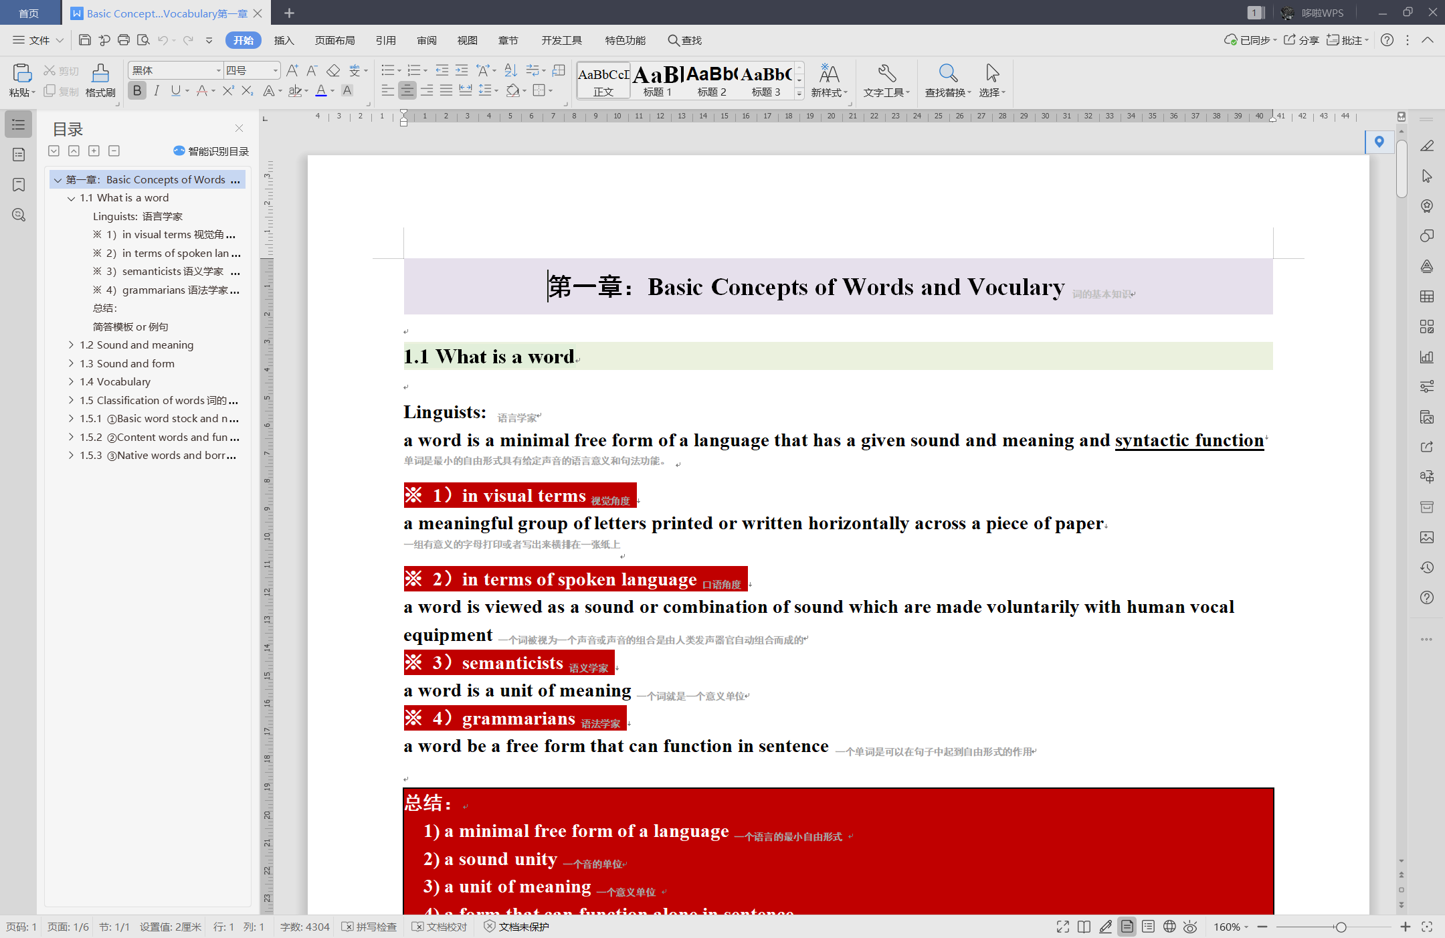Click the Format Painter brush icon

[x=100, y=73]
